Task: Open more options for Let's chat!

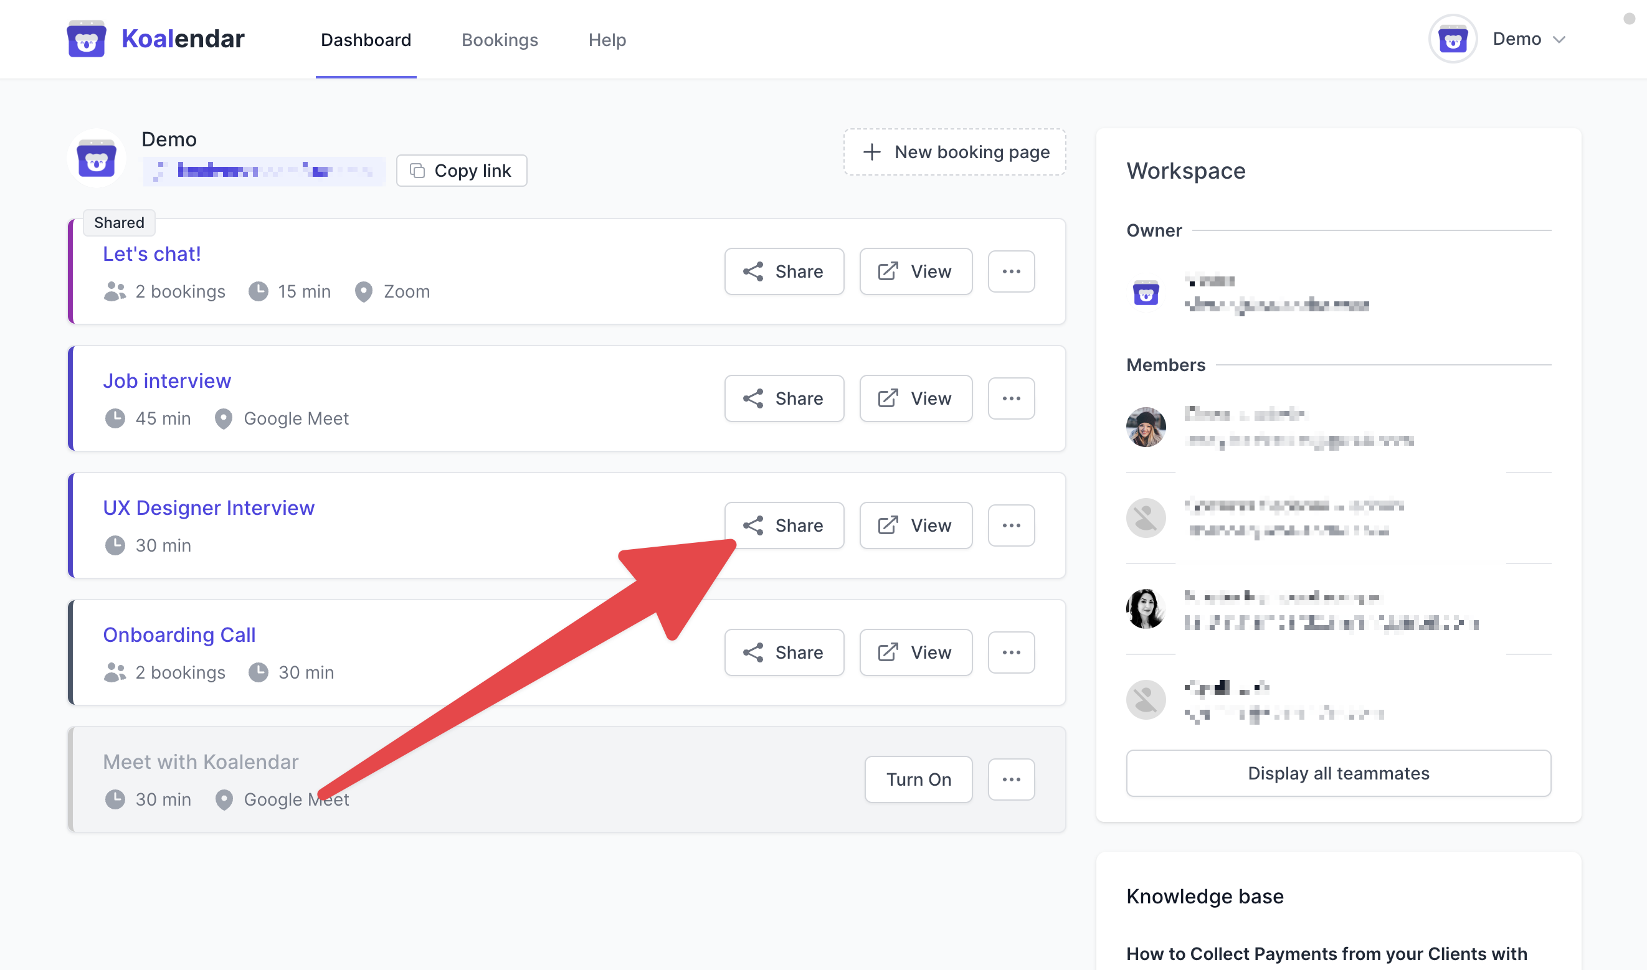Action: click(x=1011, y=271)
